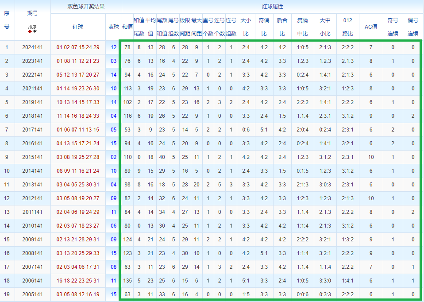Click the AC值 column header

371,27
